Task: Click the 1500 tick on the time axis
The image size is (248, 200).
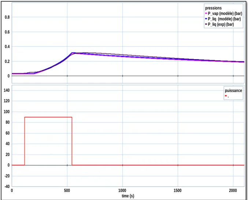Action: coord(178,190)
